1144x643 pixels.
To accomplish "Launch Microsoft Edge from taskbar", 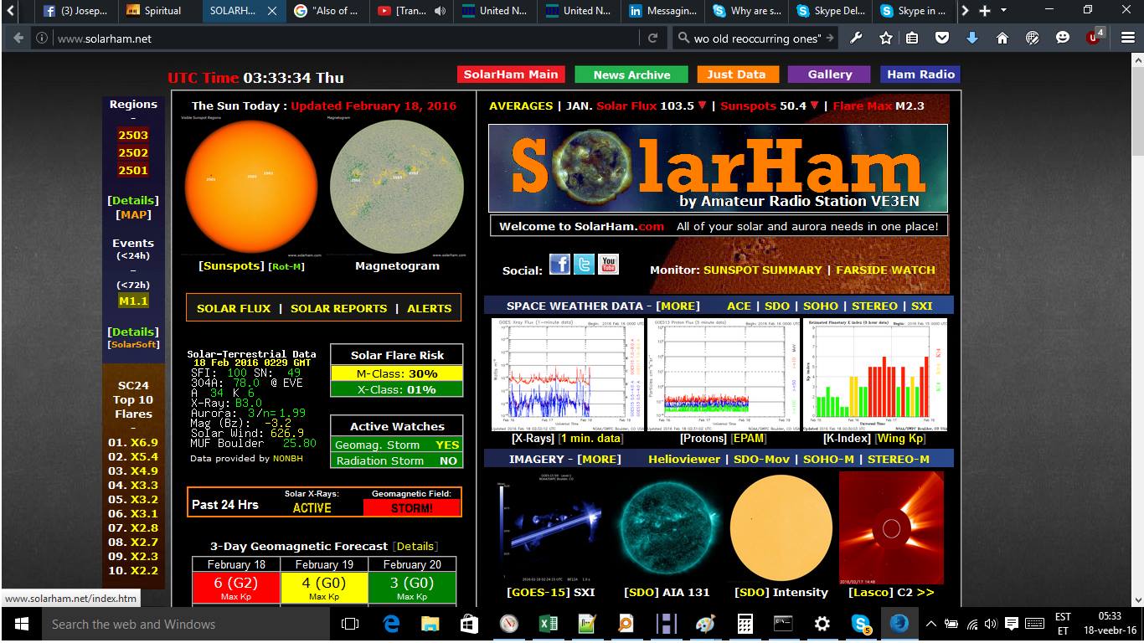I will 391,624.
